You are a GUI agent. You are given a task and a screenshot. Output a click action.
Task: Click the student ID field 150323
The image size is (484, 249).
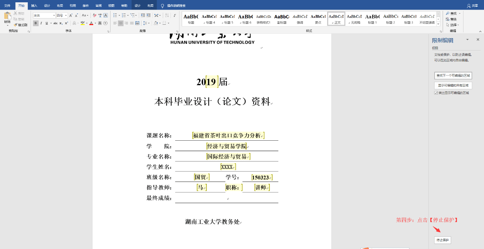pos(262,177)
